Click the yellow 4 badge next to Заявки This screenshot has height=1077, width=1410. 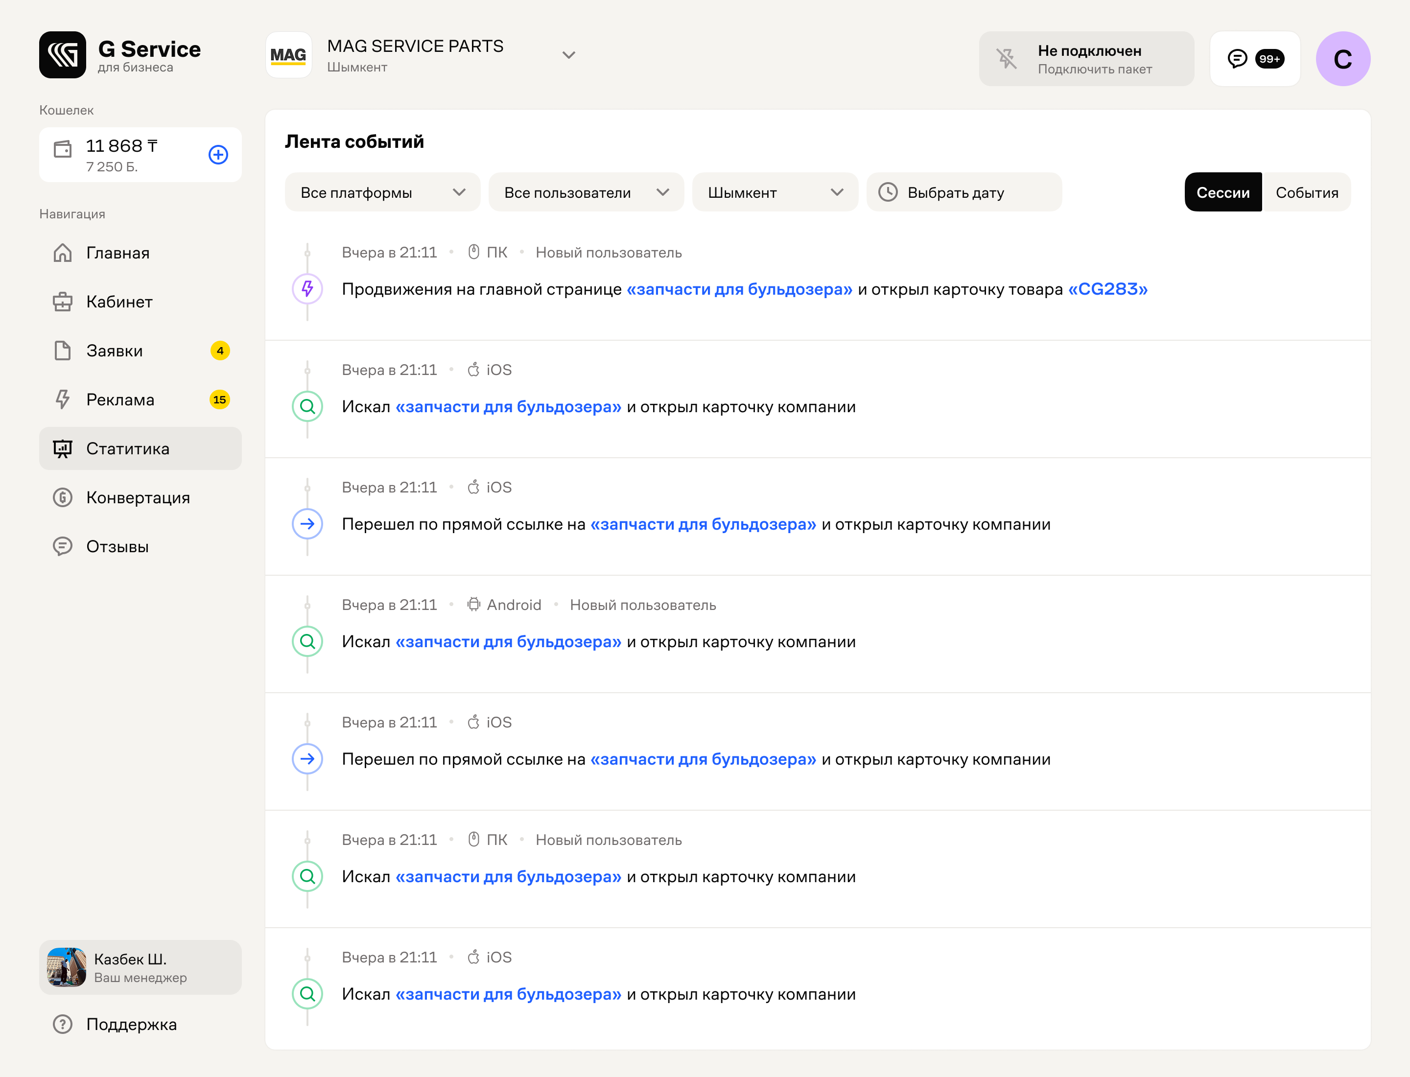(220, 351)
